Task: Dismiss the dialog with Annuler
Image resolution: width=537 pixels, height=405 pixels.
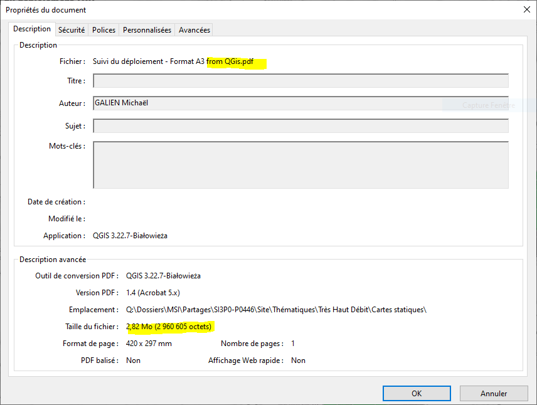Action: tap(493, 393)
